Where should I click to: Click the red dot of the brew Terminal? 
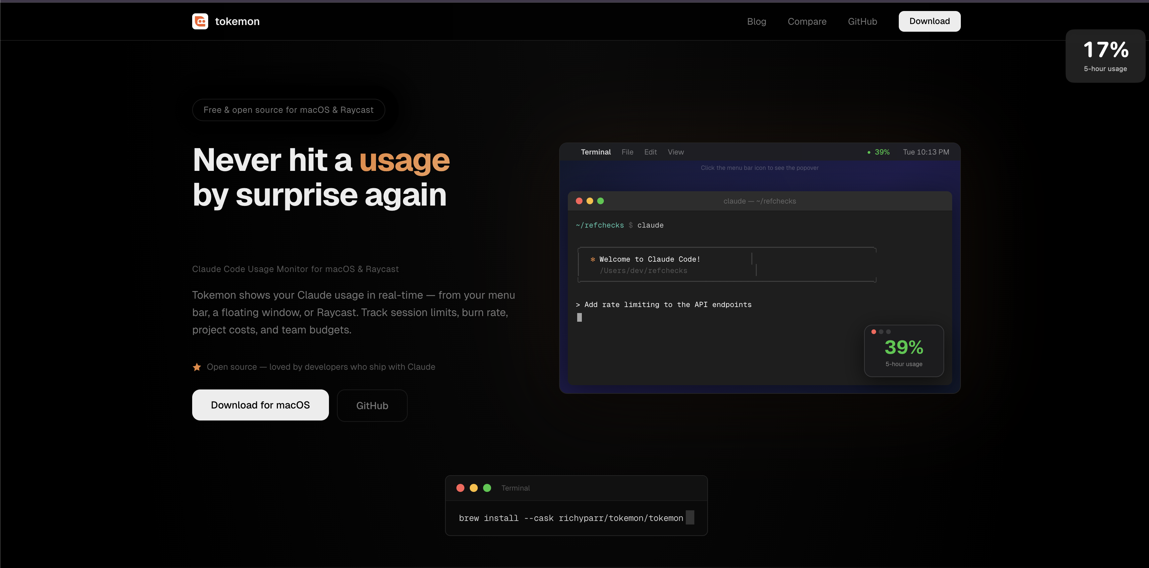click(460, 488)
